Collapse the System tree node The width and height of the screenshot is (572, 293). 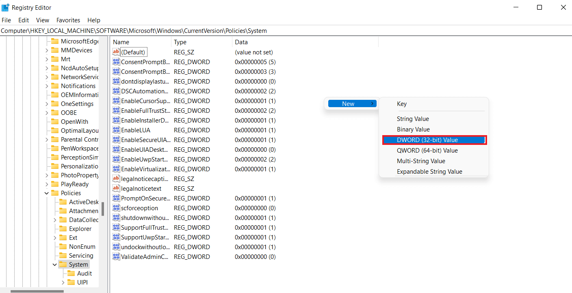pos(55,265)
